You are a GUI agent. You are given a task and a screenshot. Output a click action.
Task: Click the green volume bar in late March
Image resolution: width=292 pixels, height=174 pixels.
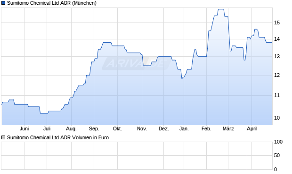pos(247,159)
